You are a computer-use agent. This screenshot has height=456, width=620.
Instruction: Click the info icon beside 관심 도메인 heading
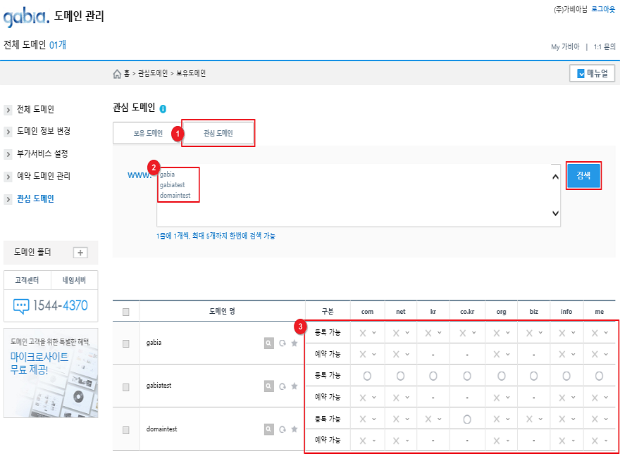point(163,108)
